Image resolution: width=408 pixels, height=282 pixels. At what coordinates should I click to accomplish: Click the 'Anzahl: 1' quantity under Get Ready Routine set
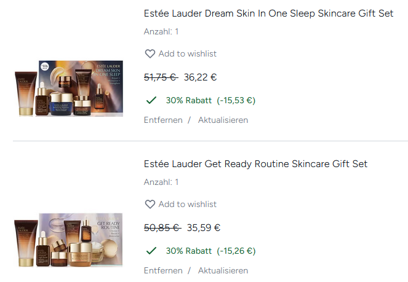point(161,182)
